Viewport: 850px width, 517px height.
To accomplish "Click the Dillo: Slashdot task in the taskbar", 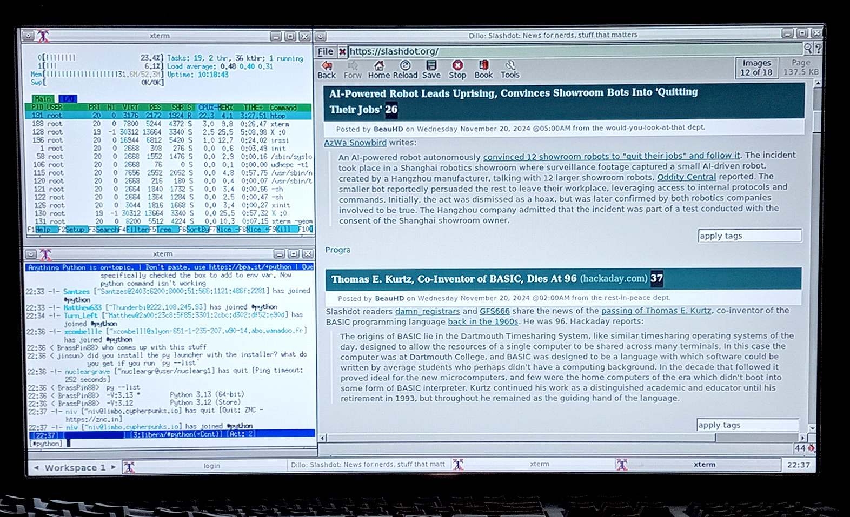I will [368, 465].
